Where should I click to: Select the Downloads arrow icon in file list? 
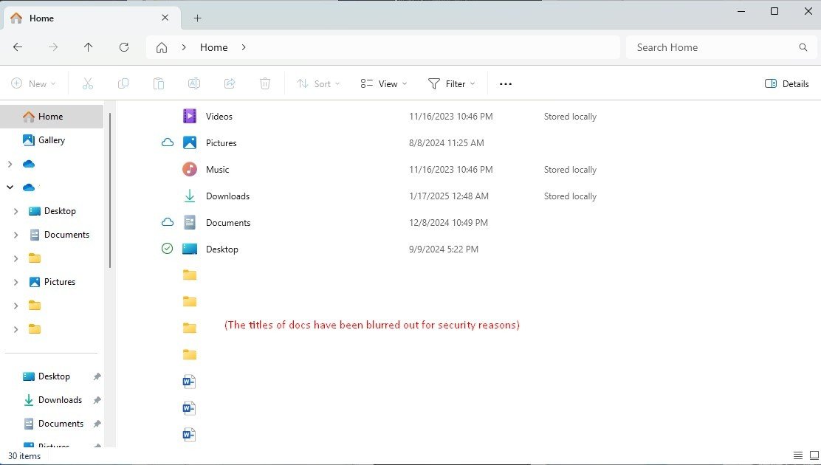pos(190,196)
